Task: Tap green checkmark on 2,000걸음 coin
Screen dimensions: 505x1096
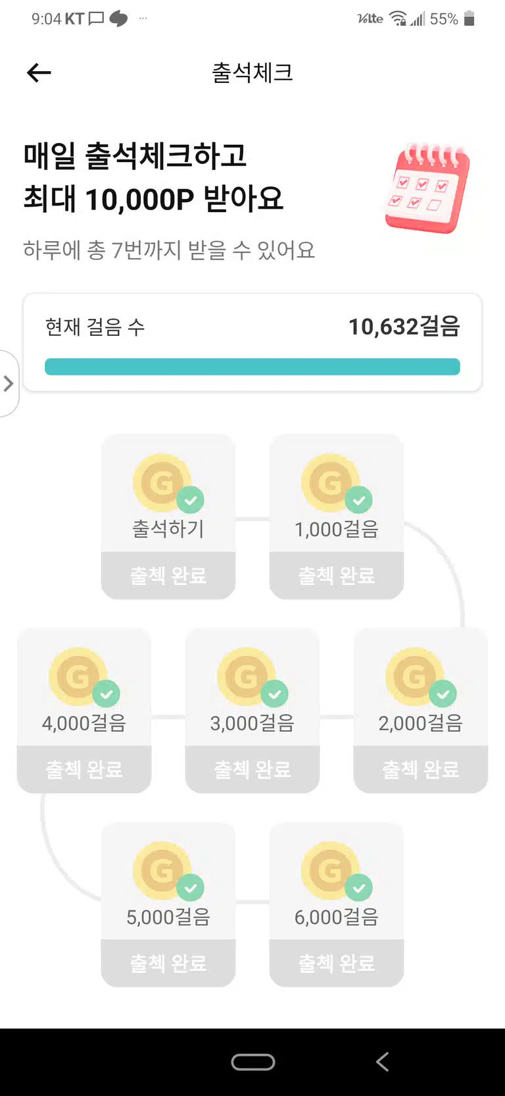Action: pyautogui.click(x=443, y=694)
